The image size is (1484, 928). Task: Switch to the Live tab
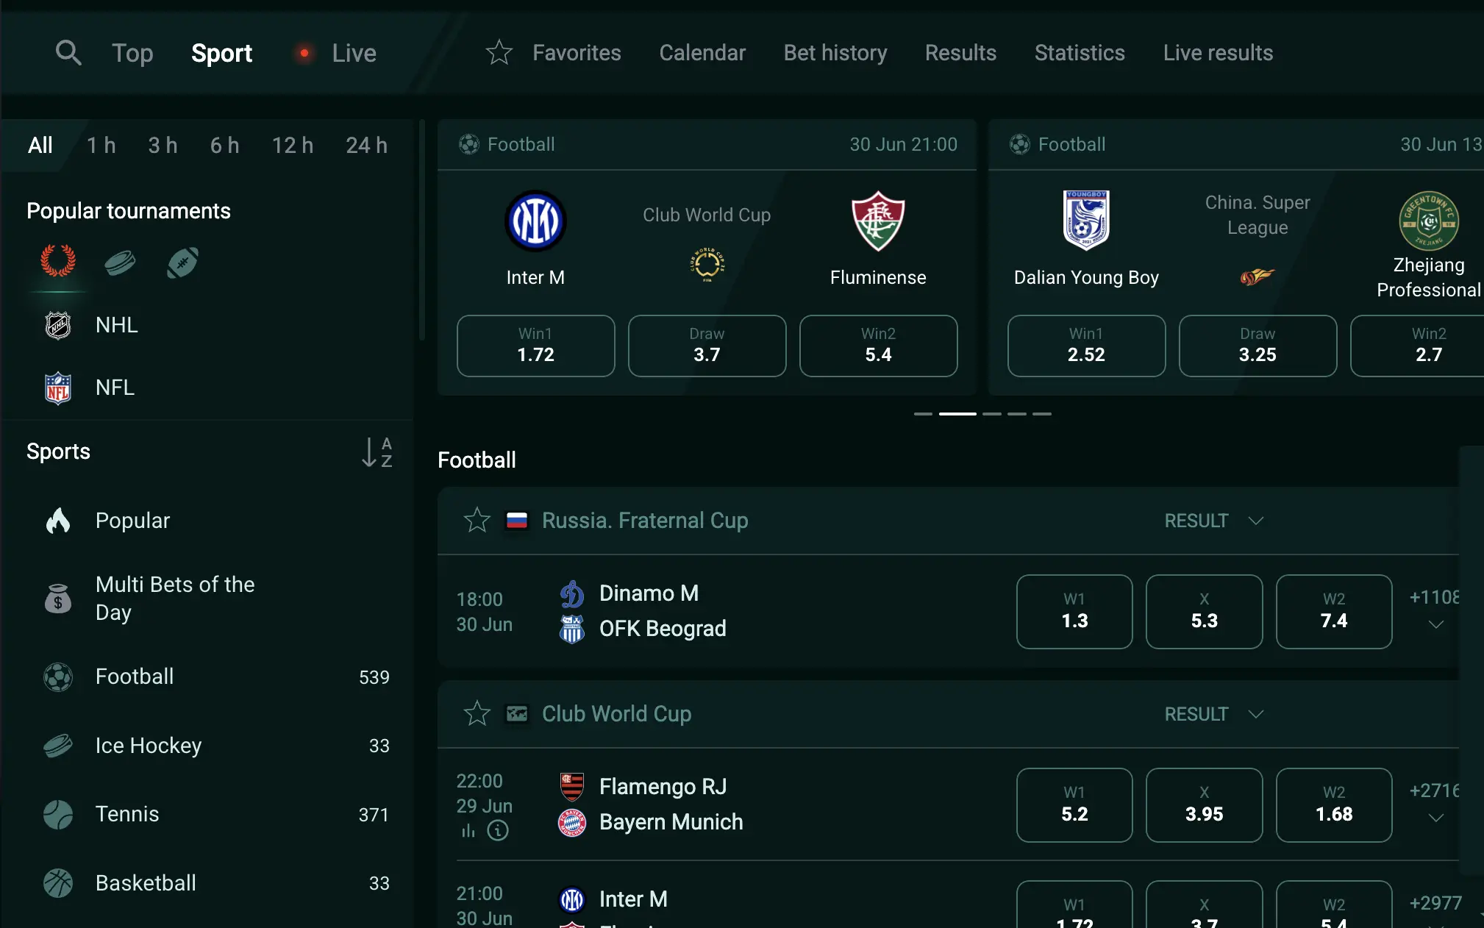coord(354,53)
